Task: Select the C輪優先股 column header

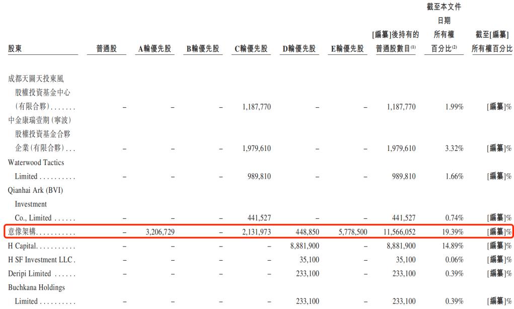Action: [251, 49]
